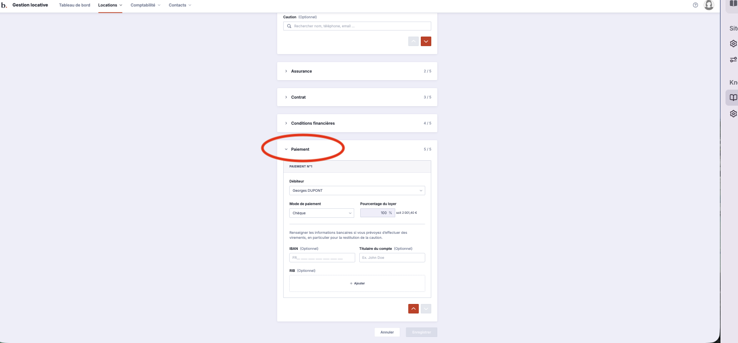Collapse the Paiement section
Screen dimensions: 738x343
click(x=300, y=149)
